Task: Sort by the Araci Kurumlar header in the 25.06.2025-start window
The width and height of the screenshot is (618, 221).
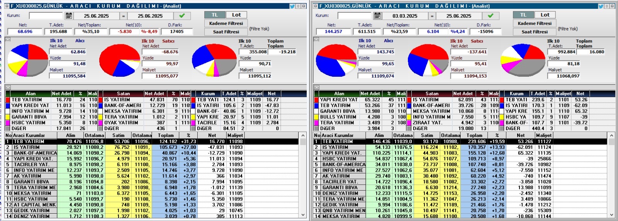Action: point(34,135)
